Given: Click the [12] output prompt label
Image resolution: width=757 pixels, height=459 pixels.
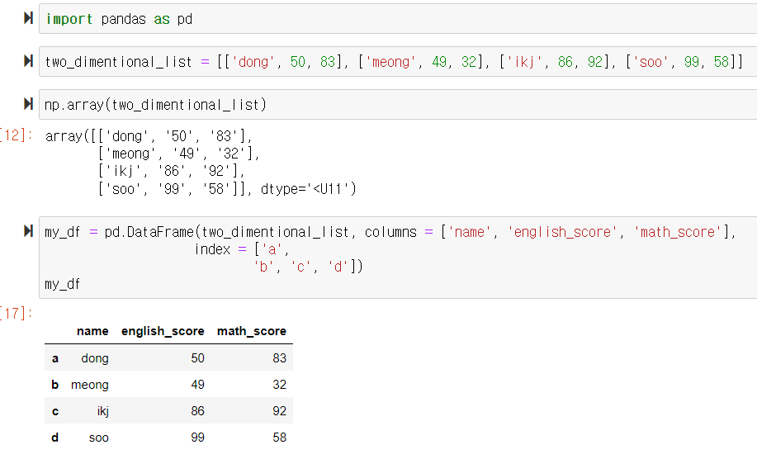Looking at the screenshot, I should pos(17,135).
